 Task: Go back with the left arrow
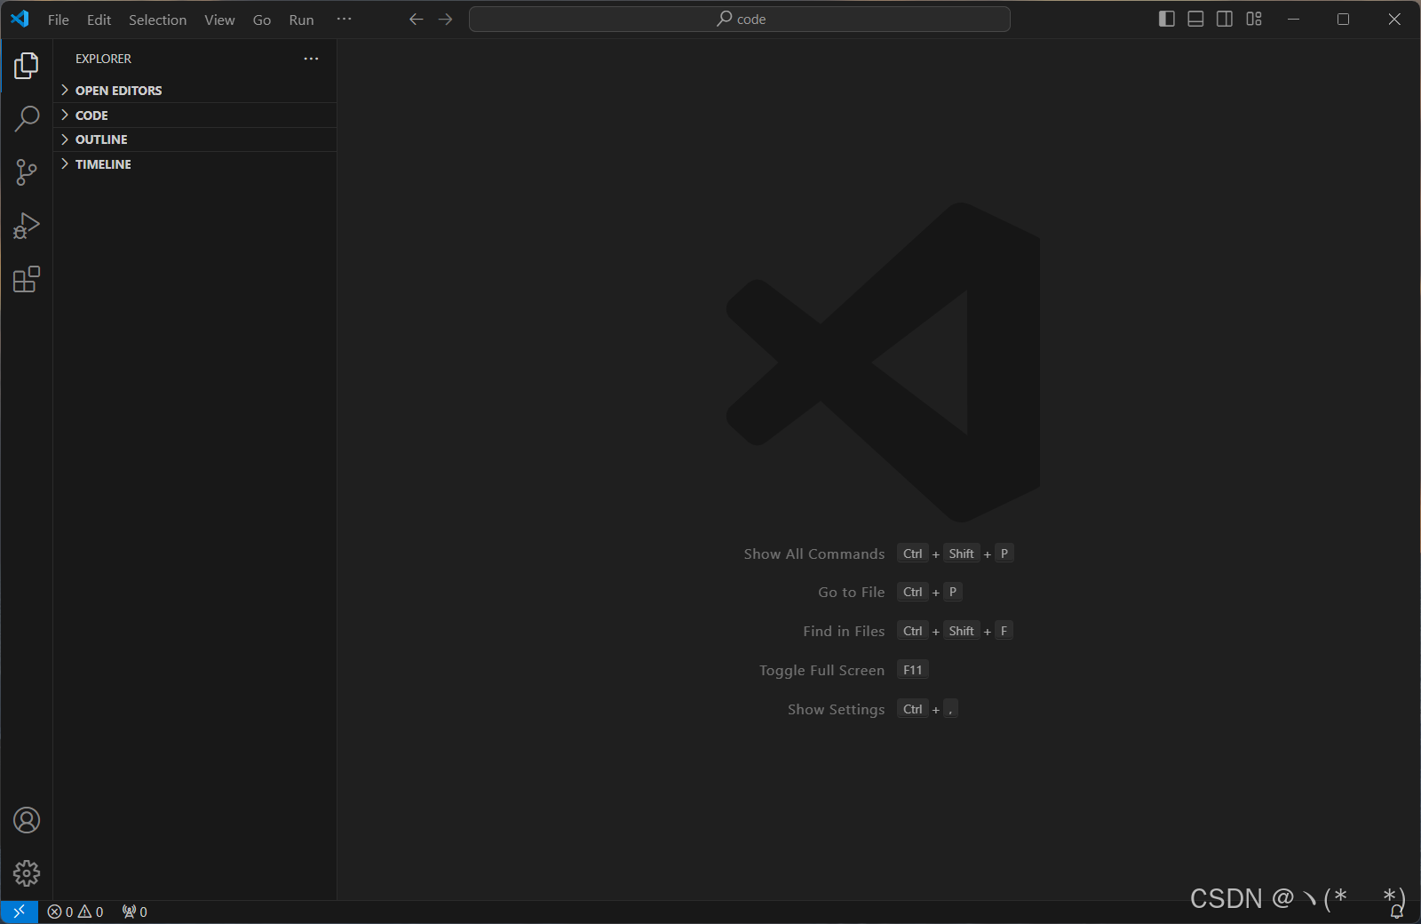point(416,19)
